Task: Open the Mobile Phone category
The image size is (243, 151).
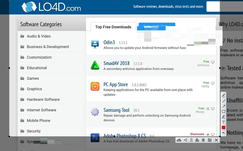Action: [x=38, y=121]
